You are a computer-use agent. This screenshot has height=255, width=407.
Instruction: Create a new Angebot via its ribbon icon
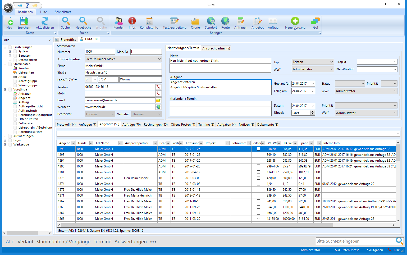pos(257,23)
